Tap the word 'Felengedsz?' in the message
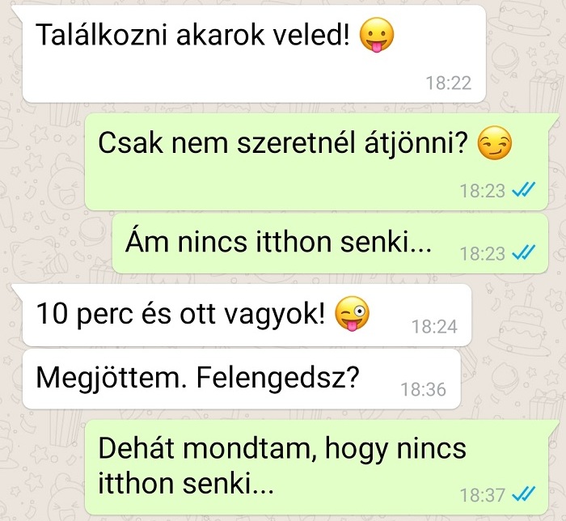Viewport: 566px width, 521px height. click(x=278, y=379)
